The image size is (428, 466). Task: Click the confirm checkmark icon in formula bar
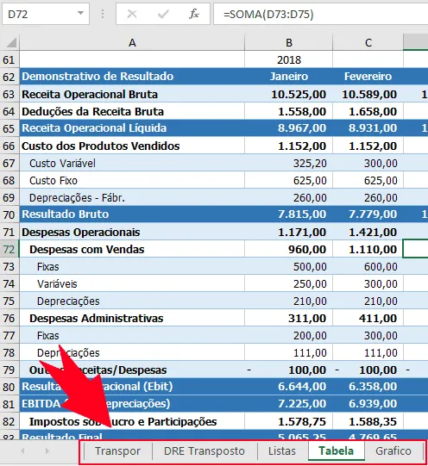click(x=163, y=14)
